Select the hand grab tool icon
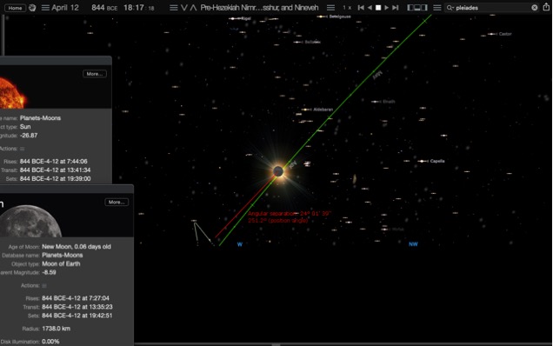 pyautogui.click(x=32, y=8)
